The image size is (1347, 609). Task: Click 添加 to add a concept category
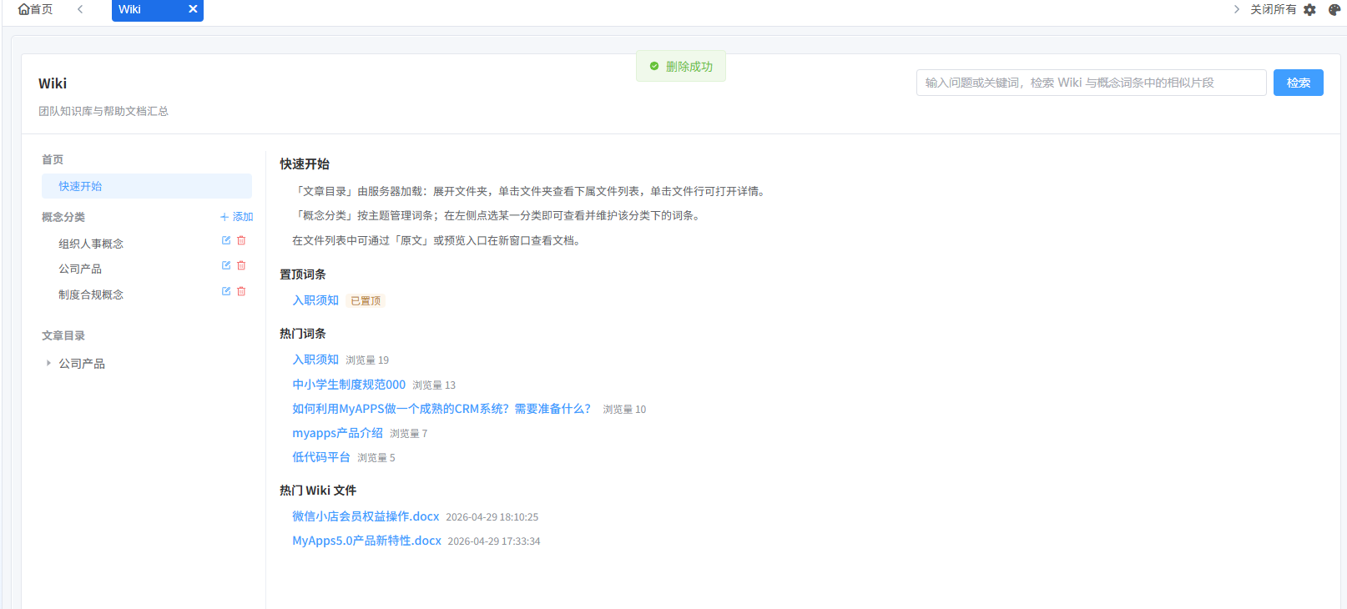coord(236,217)
